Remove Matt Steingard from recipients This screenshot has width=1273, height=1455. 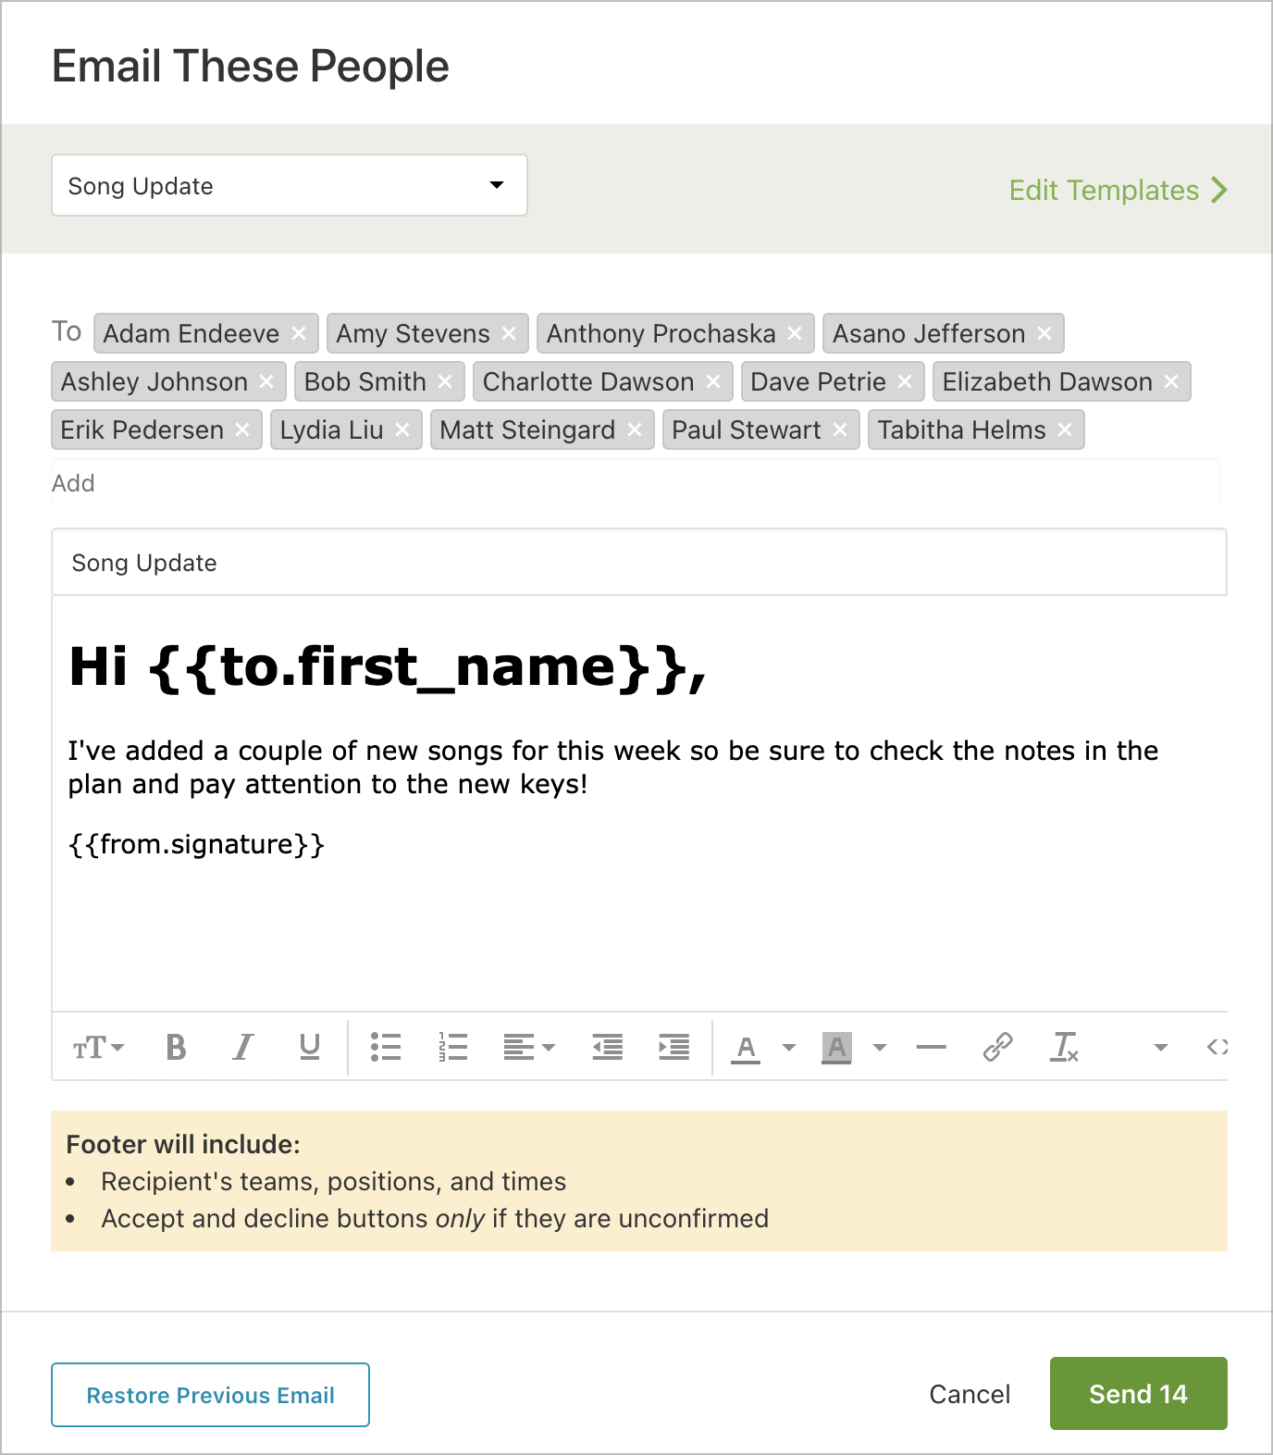[x=635, y=429]
